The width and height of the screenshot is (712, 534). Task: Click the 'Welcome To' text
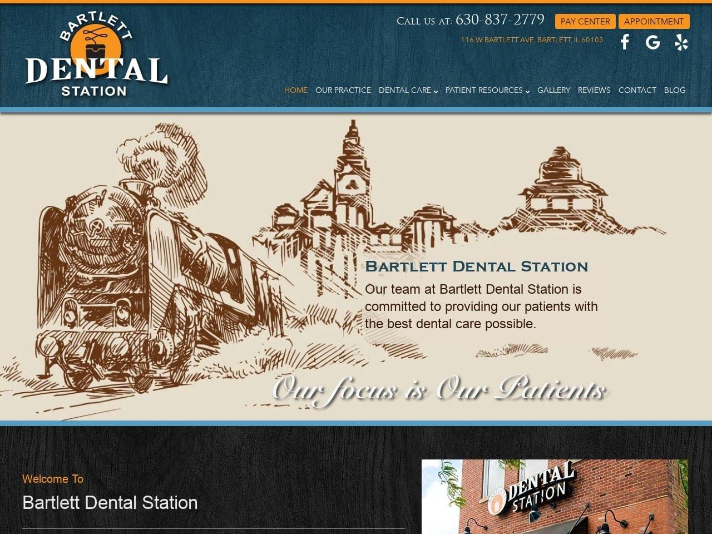click(x=53, y=479)
